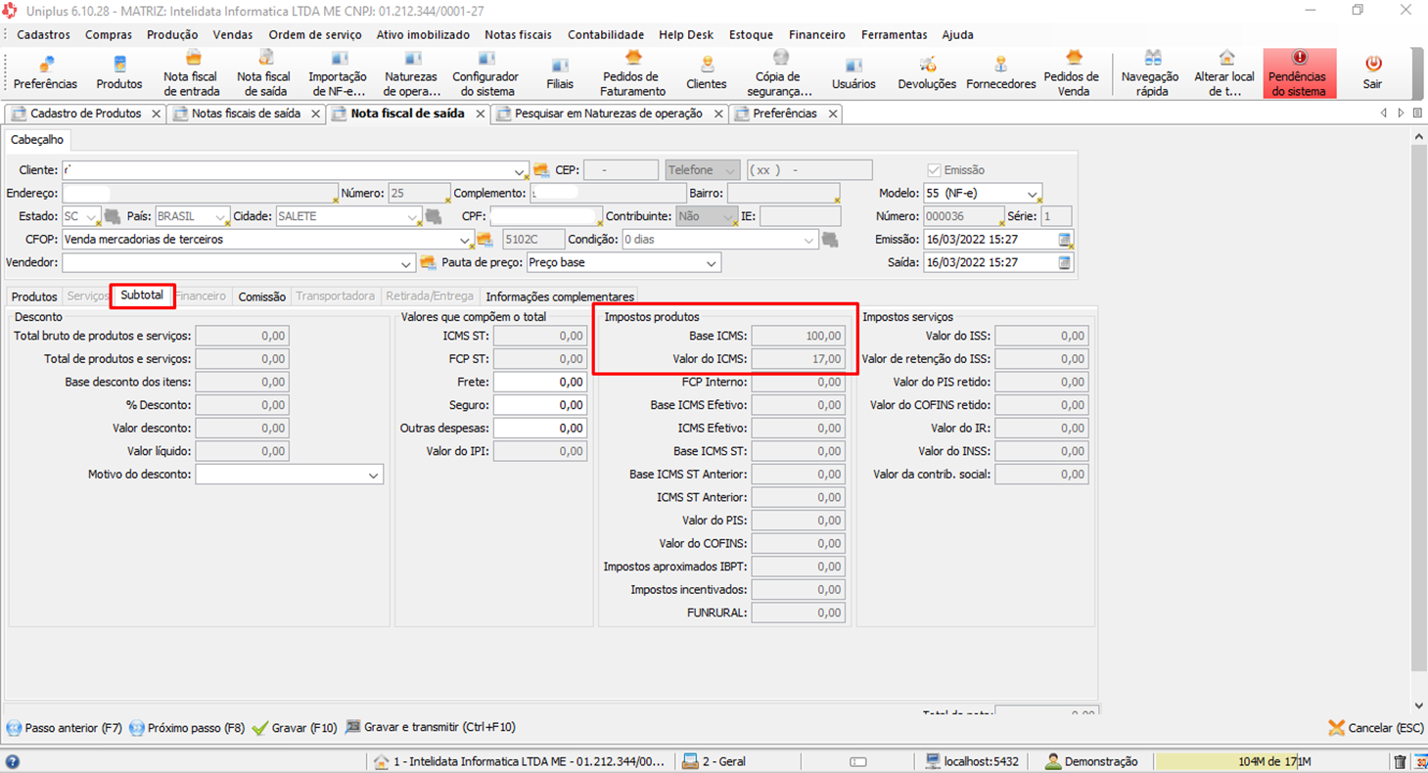Launch Importação de NF-e tool
The width and height of the screenshot is (1428, 773).
coord(338,73)
